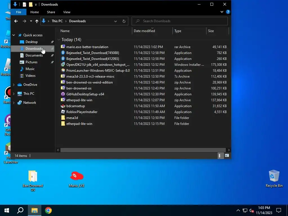The image size is (288, 216).
Task: Select Documents in Quick access
Action: pyautogui.click(x=34, y=55)
